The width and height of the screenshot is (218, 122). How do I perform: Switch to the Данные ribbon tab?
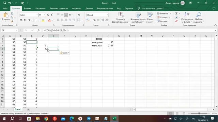(89, 8)
